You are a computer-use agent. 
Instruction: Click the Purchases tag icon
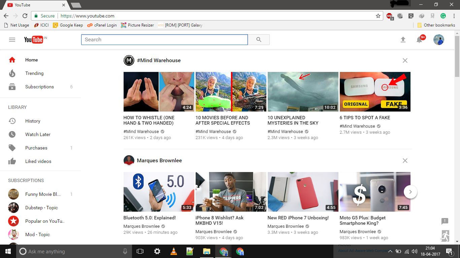12,148
